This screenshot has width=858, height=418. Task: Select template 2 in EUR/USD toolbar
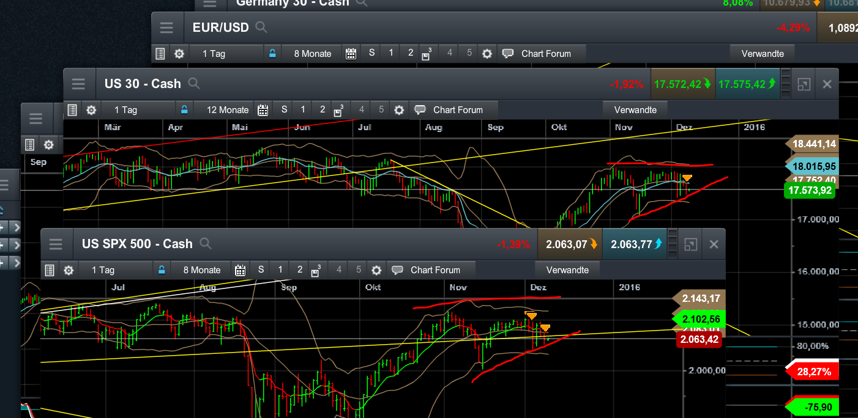point(410,53)
